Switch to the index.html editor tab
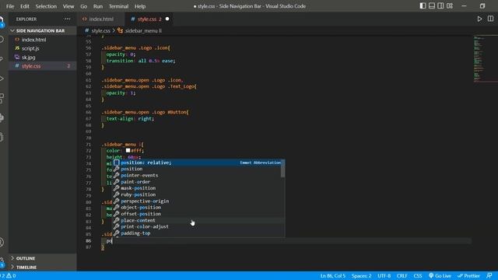The height and width of the screenshot is (280, 498). 101,19
